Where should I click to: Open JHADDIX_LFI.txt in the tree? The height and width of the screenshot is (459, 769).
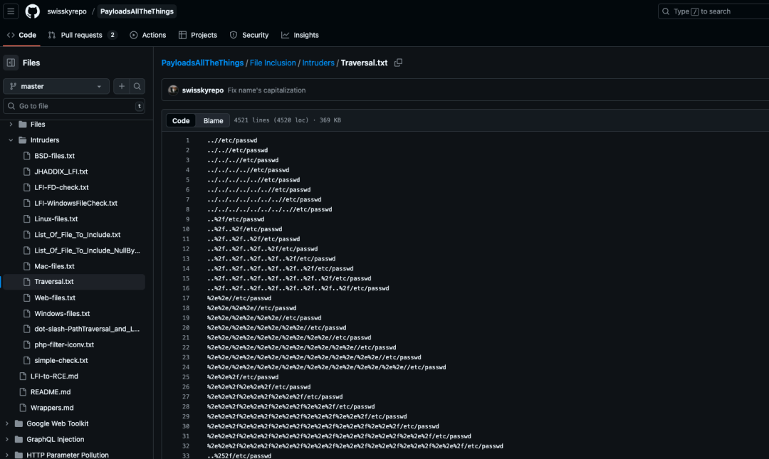[x=61, y=172]
